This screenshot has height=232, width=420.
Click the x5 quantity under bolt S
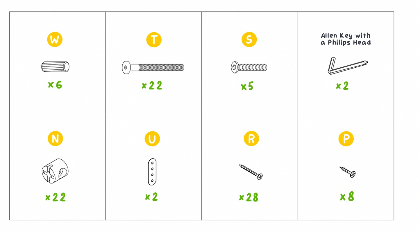247,86
